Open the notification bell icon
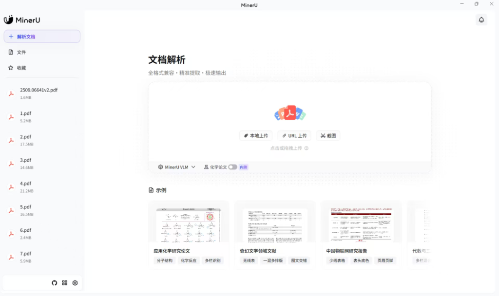Screen dimensions: 499x296 (x=481, y=19)
